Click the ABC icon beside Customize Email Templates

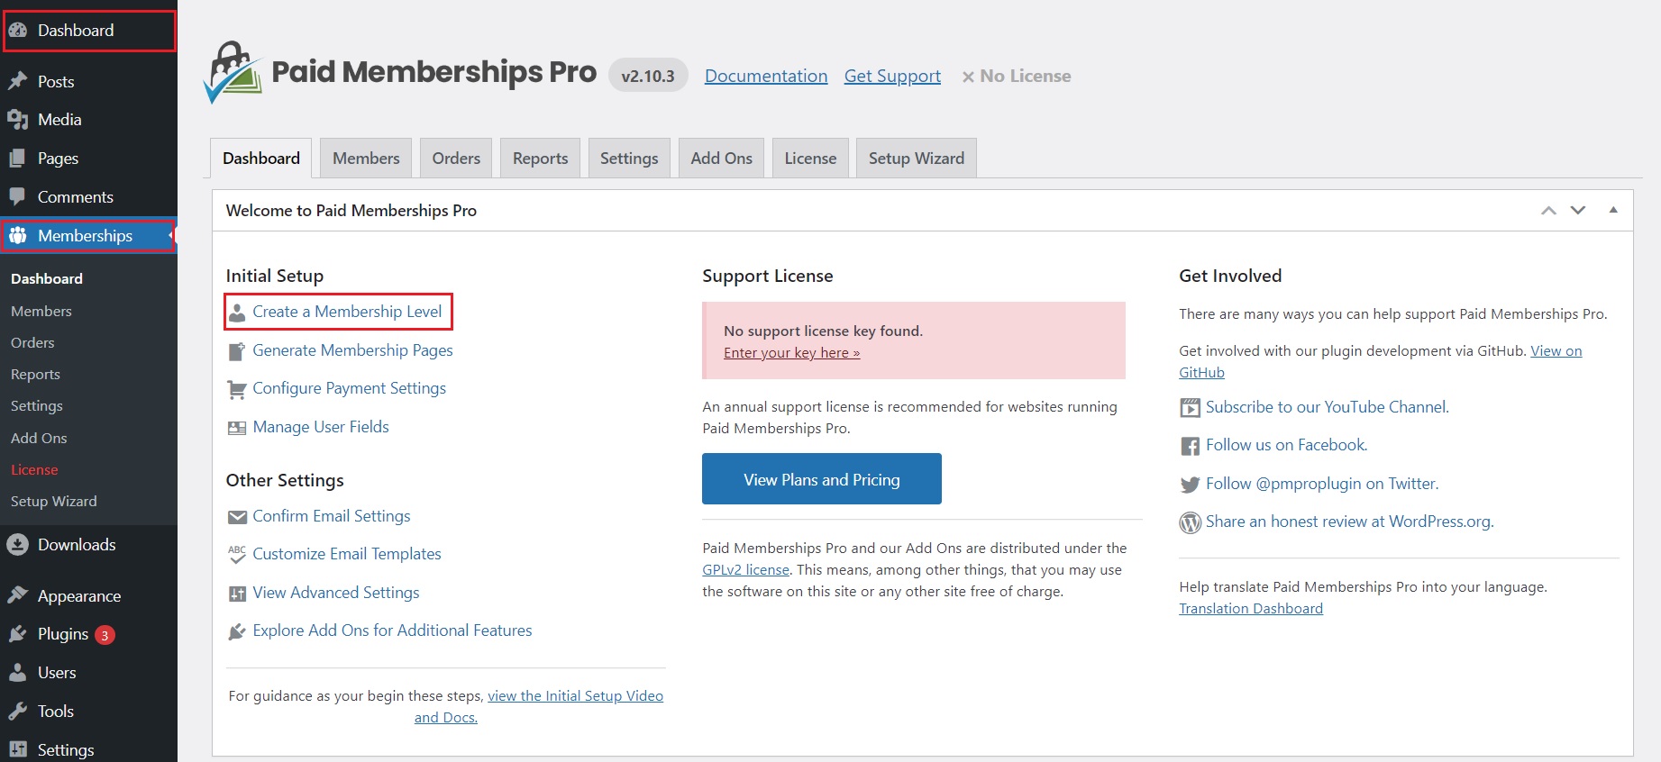tap(237, 555)
